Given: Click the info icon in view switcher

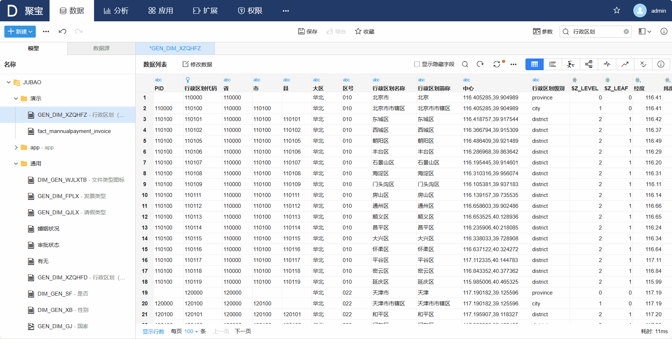Looking at the screenshot, I should pos(661,64).
